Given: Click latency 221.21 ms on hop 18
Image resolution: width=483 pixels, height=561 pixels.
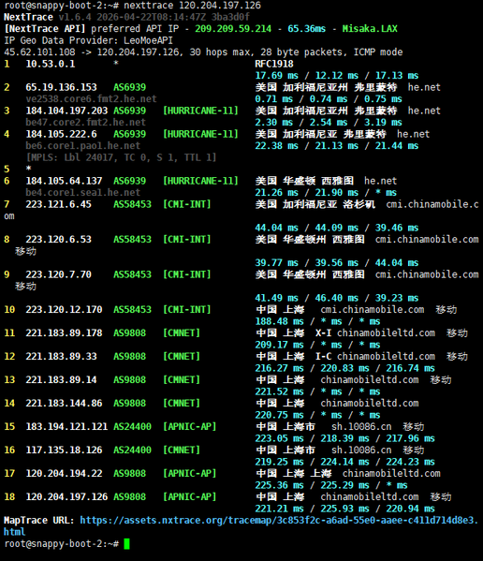Looking at the screenshot, I should [279, 509].
